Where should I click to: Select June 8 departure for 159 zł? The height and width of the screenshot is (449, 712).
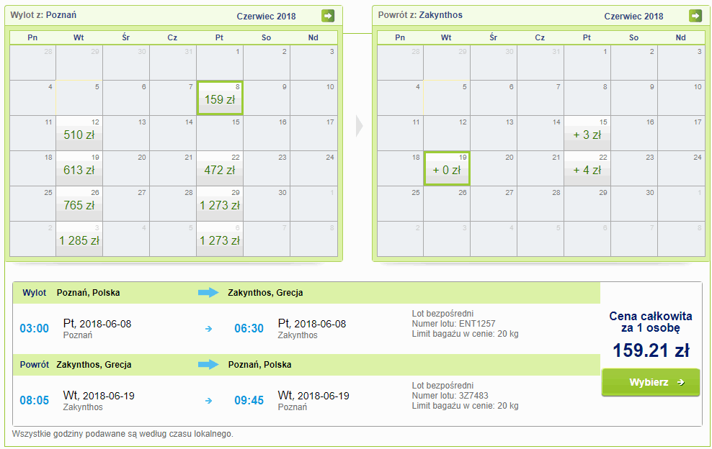tap(220, 98)
